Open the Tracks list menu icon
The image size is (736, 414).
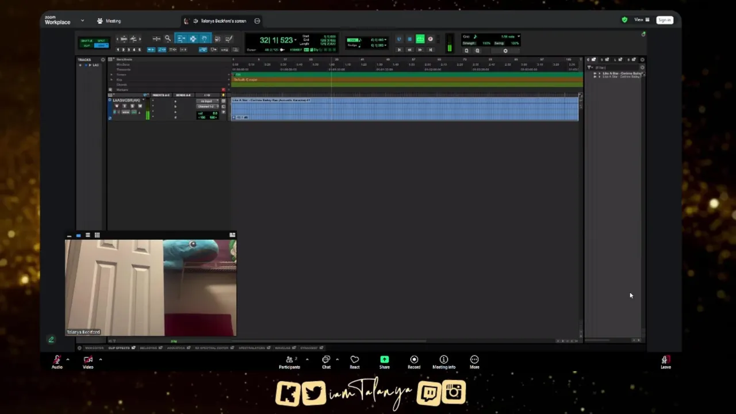pyautogui.click(x=103, y=60)
